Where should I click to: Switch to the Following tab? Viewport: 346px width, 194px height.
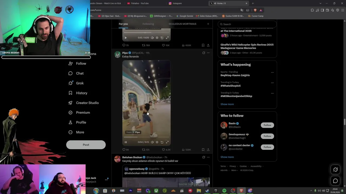click(x=148, y=24)
